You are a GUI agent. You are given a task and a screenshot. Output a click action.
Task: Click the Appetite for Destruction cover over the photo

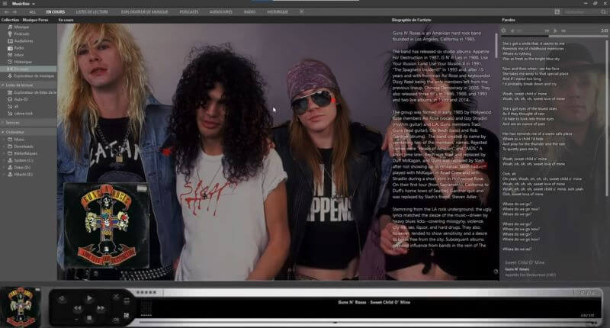coord(106,225)
